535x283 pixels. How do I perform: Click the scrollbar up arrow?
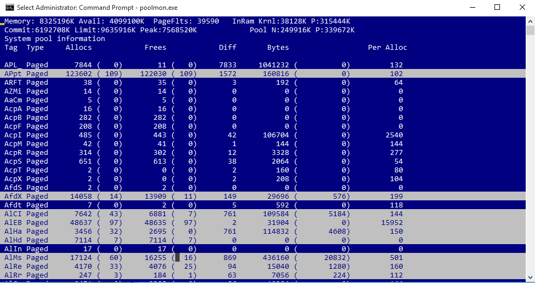click(x=531, y=21)
